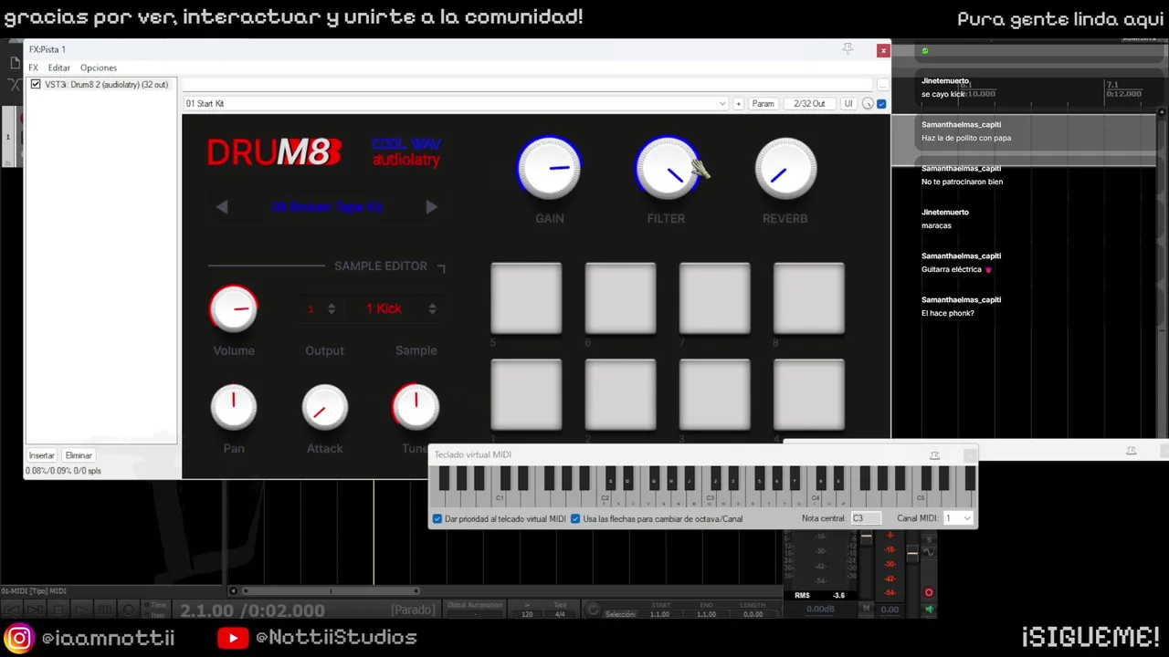Viewport: 1169px width, 657px height.
Task: Click the Insertar button
Action: 42,455
